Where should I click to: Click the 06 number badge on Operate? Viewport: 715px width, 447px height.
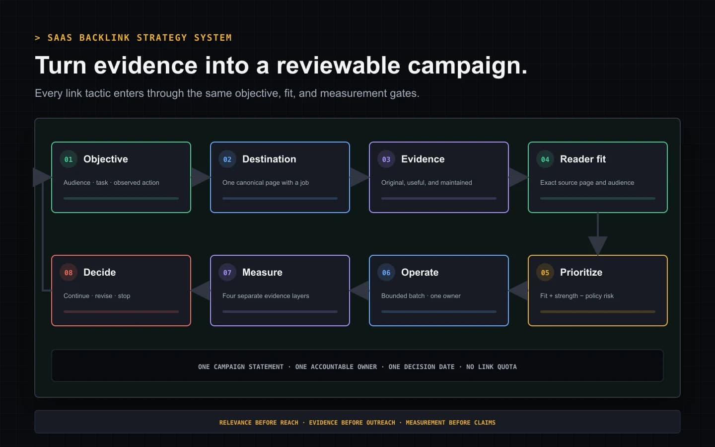tap(386, 272)
